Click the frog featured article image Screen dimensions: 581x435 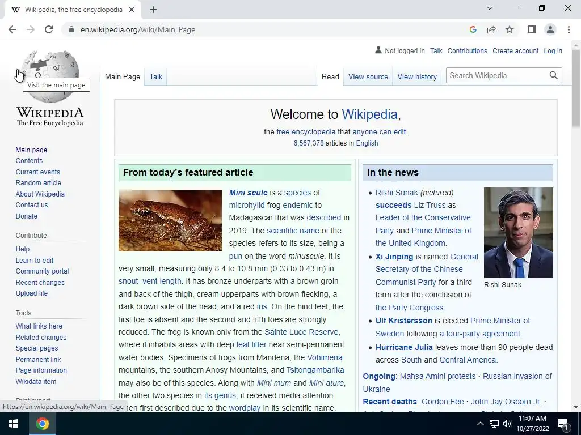click(170, 220)
